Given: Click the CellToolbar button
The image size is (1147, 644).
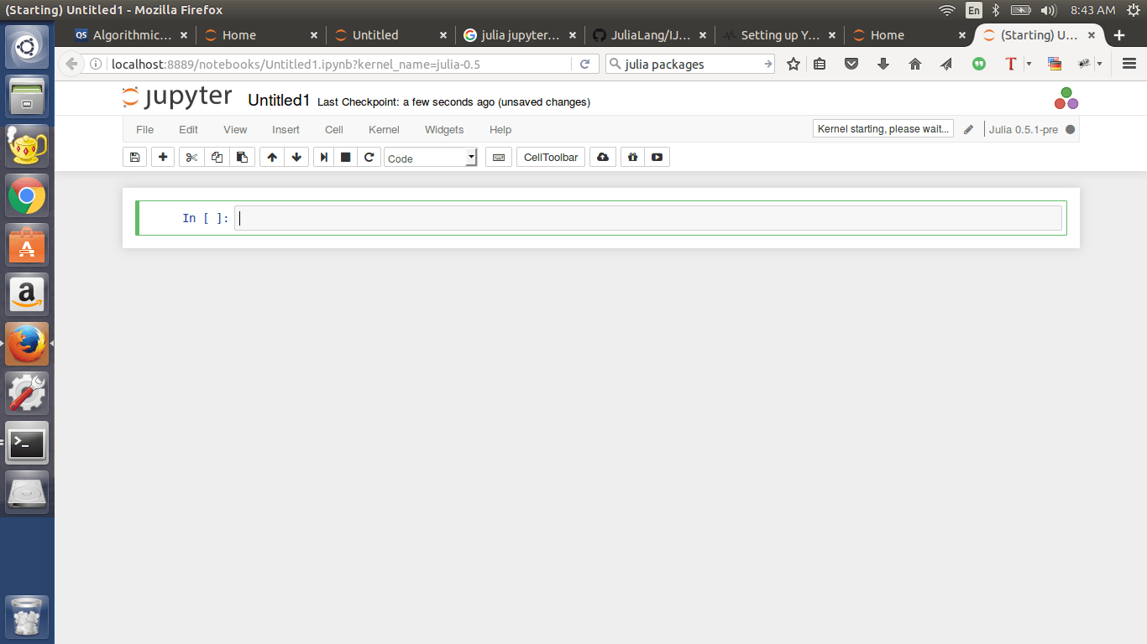Looking at the screenshot, I should point(551,157).
